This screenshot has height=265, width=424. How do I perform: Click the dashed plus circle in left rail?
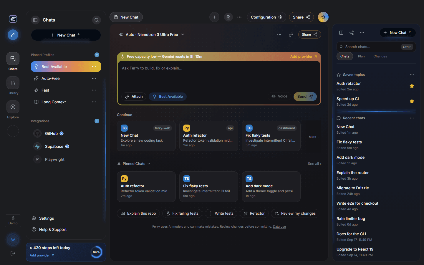click(13, 131)
